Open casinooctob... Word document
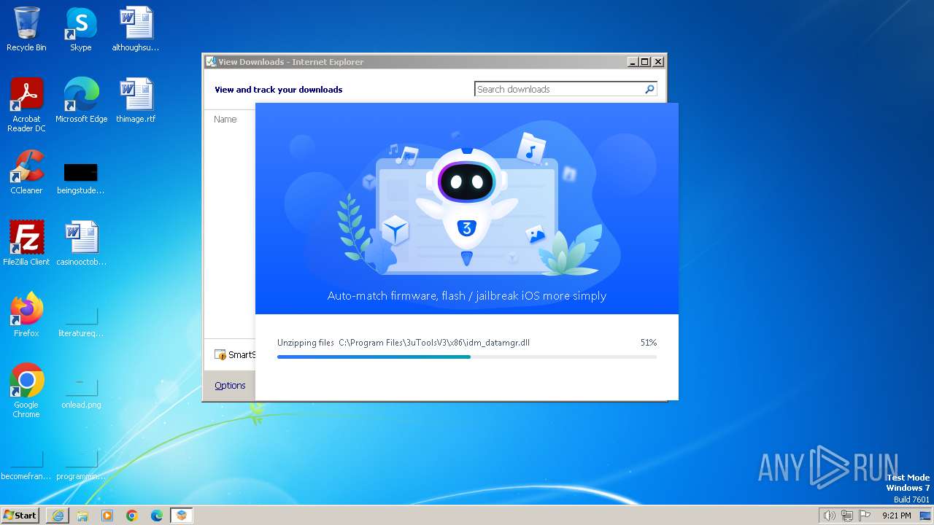The height and width of the screenshot is (525, 934). pos(81,244)
